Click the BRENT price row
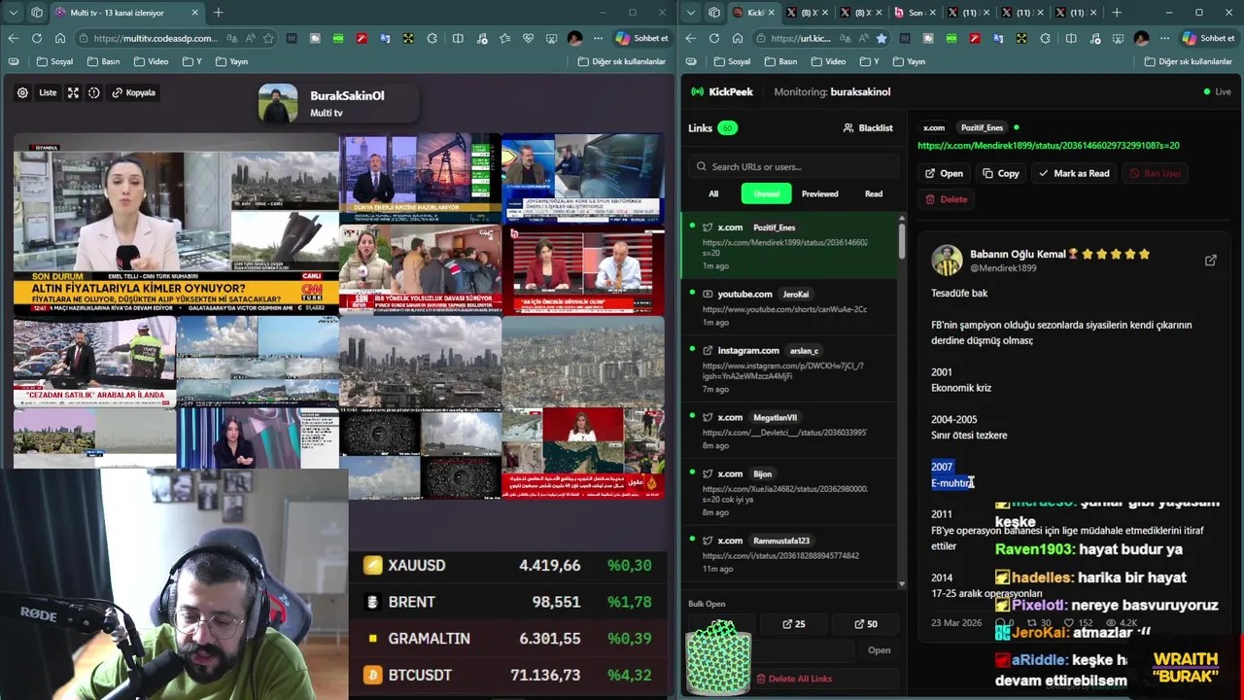The width and height of the screenshot is (1244, 700). click(x=507, y=602)
